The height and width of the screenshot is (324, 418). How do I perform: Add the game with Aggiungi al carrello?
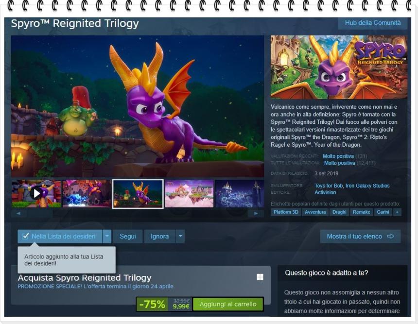point(227,304)
